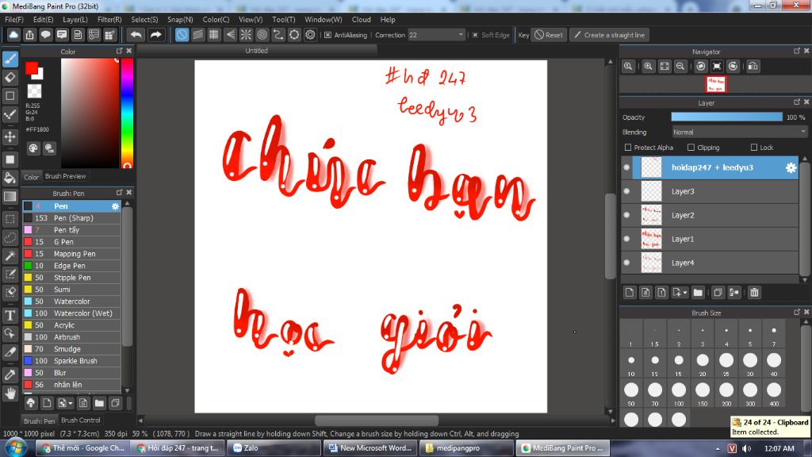The height and width of the screenshot is (457, 812).
Task: Hide the Layer3 visibility dot
Action: (626, 191)
